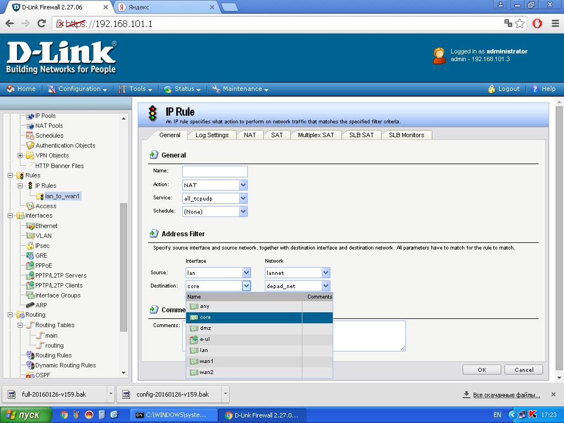Click the Ethernet icon in sidebar tree
This screenshot has height=423, width=564.
pos(30,226)
